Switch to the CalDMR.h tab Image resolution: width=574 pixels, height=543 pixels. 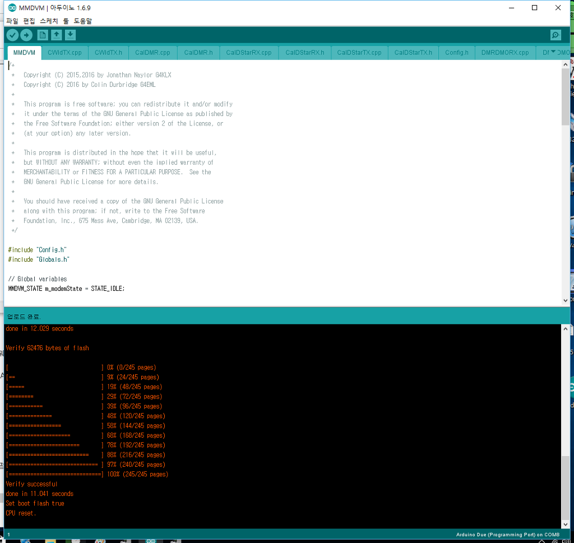pos(198,53)
